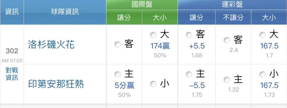Choose 大 167.5 radio with 1.7 odds
This screenshot has width=287, height=108.
262,35
